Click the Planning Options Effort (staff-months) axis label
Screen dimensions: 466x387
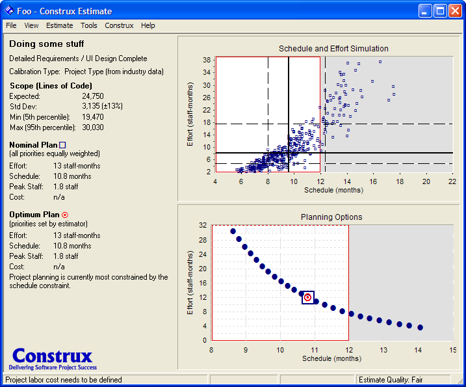(190, 282)
